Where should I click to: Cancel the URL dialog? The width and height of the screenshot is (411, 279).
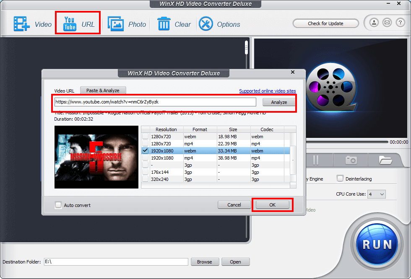pyautogui.click(x=234, y=205)
